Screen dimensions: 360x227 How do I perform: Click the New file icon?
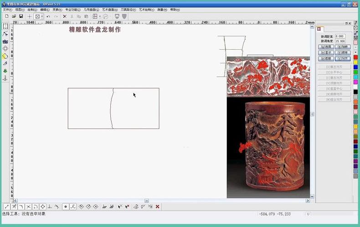pyautogui.click(x=7, y=16)
